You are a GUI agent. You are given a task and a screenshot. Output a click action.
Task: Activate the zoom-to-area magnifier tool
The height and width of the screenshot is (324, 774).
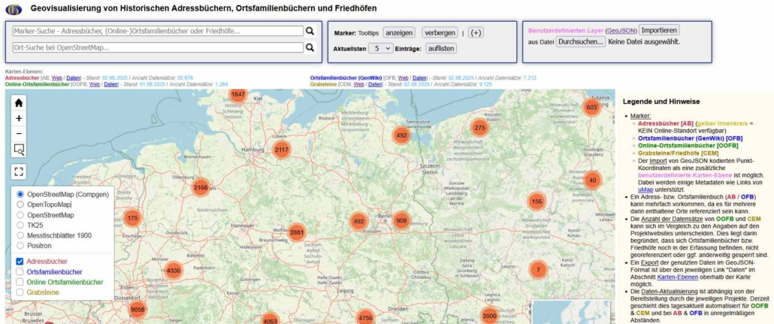[x=19, y=150]
